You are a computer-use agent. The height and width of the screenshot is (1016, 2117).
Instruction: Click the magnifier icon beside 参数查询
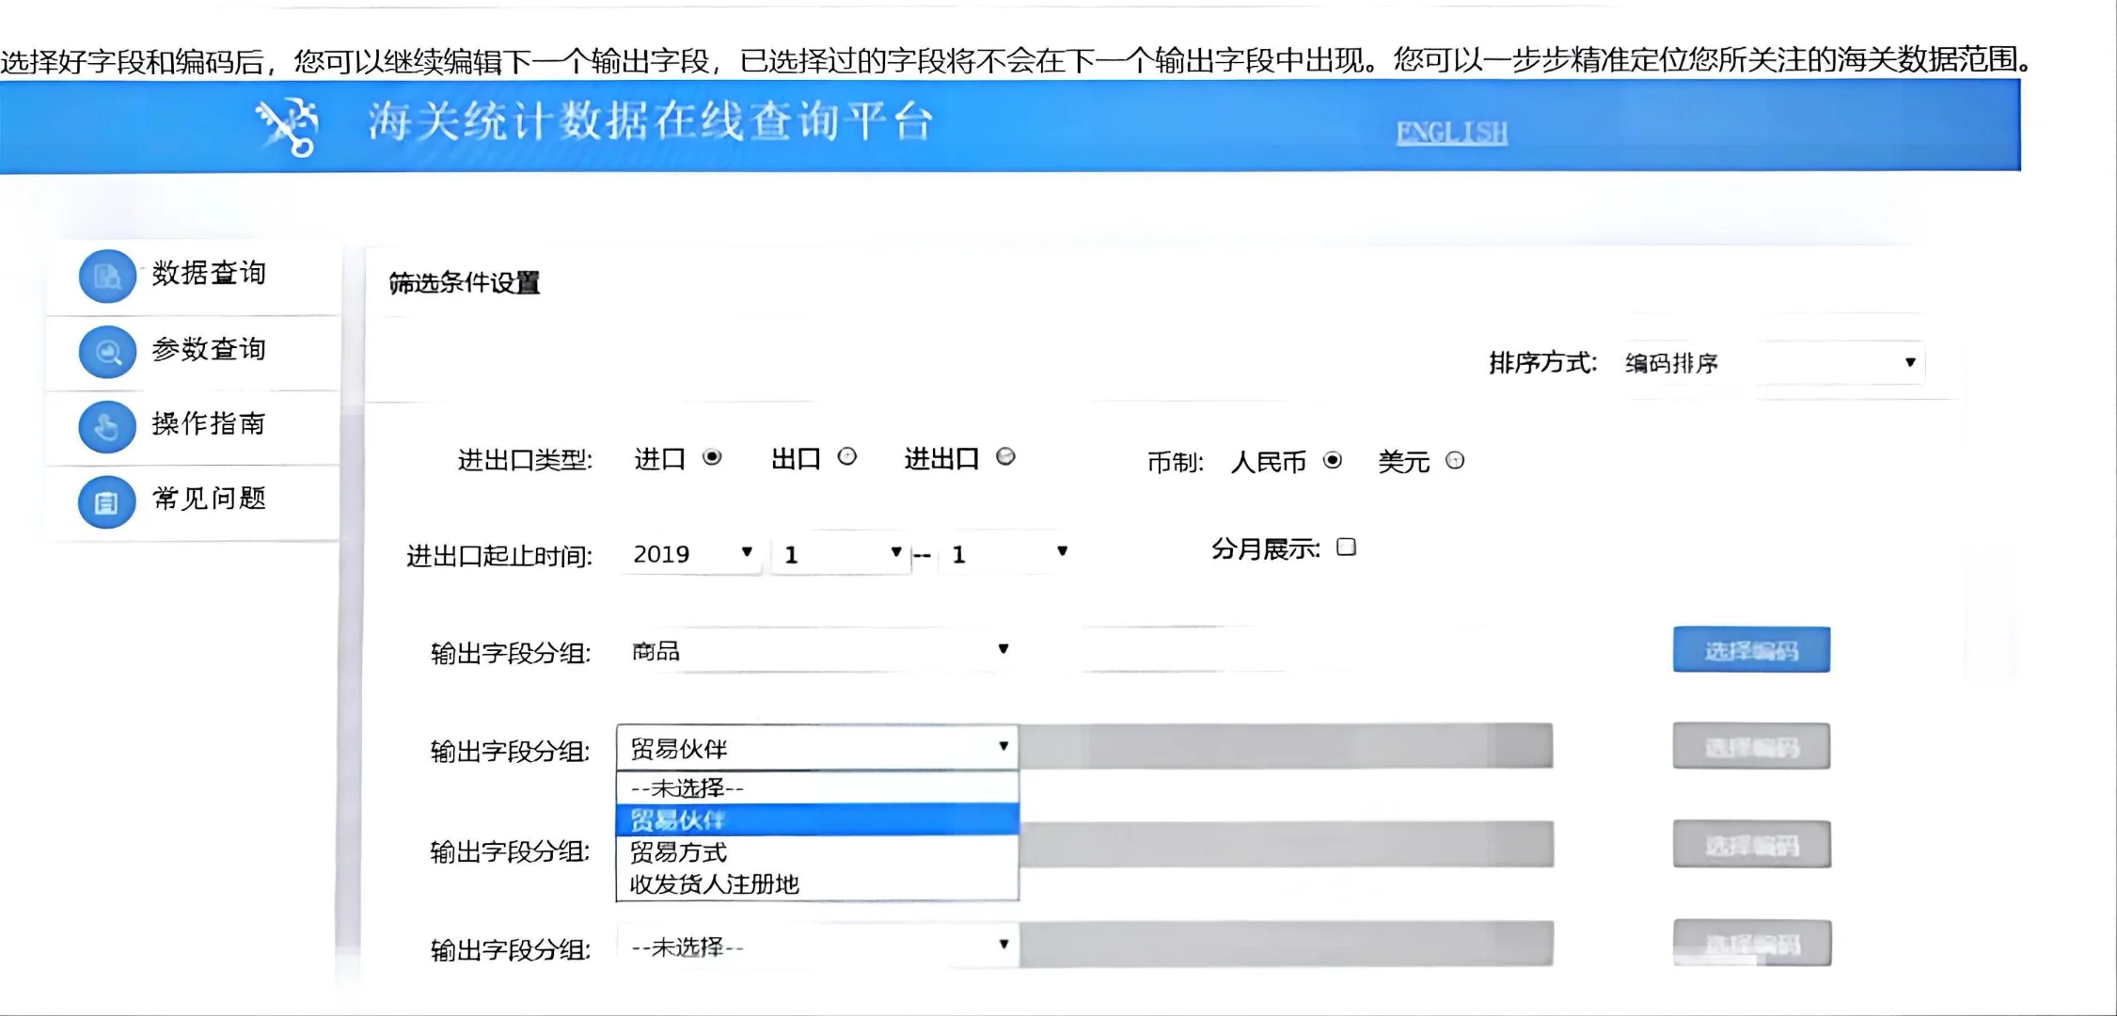(106, 351)
